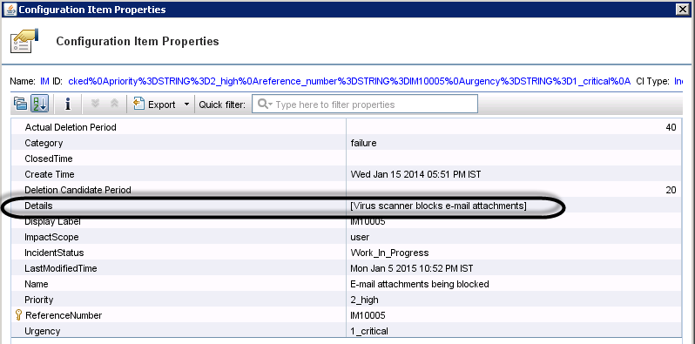
Task: Click the Configuration Item Properties header icon
Action: pyautogui.click(x=24, y=41)
